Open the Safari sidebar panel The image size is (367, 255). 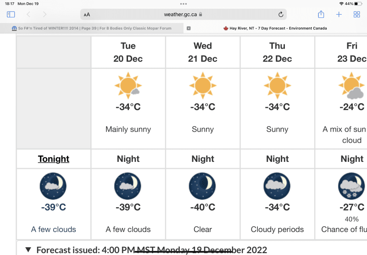pyautogui.click(x=11, y=15)
